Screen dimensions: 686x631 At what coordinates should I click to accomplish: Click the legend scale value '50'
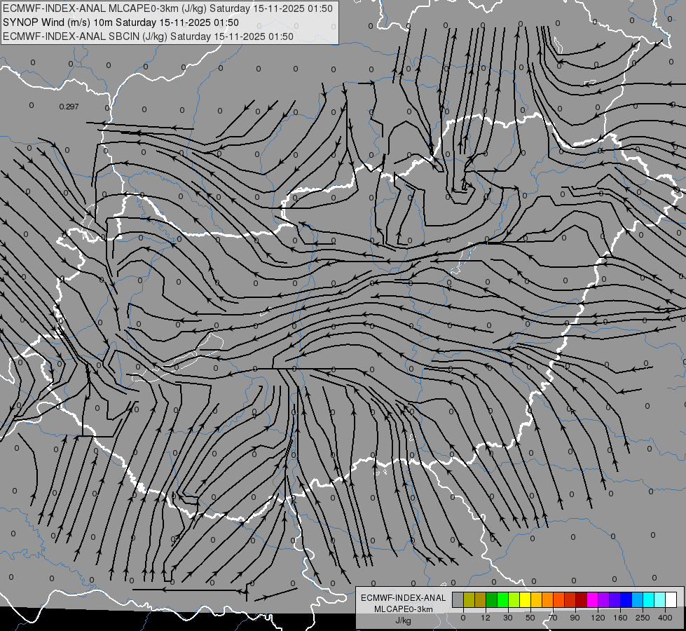[x=530, y=618]
